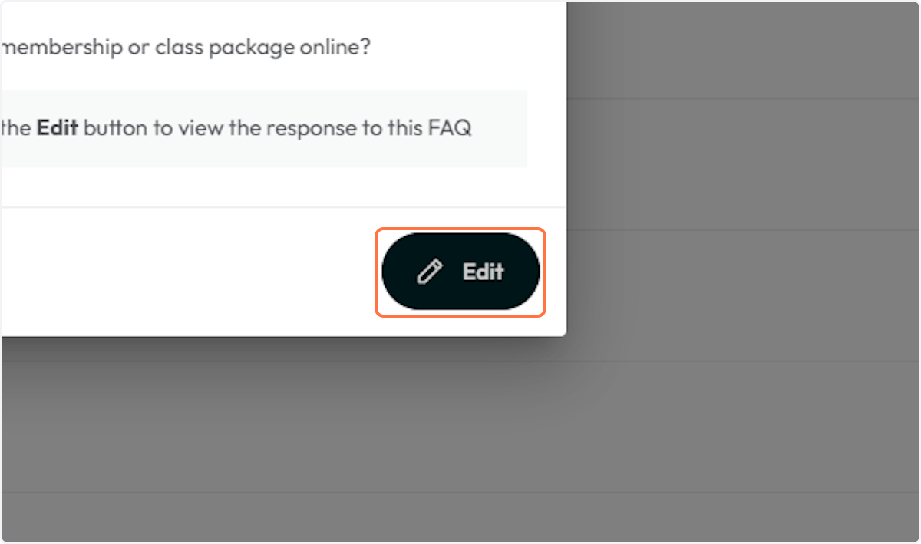921x544 pixels.
Task: Click the bold Edit word in the instructions
Action: 59,128
